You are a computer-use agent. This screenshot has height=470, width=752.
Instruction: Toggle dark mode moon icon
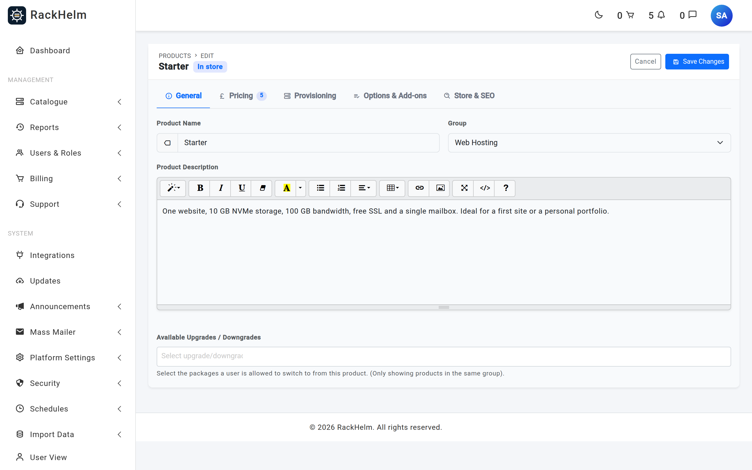tap(598, 15)
